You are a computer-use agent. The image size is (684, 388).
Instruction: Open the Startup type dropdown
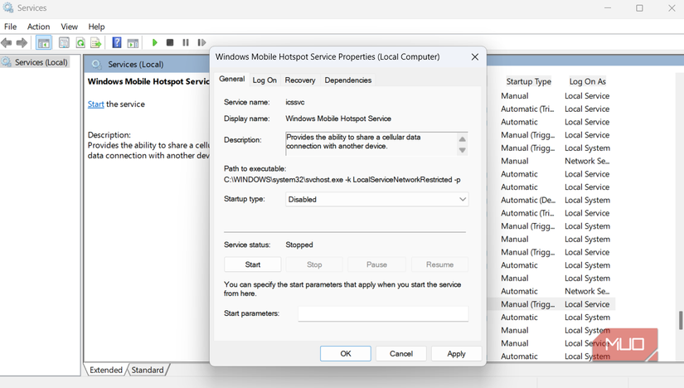[377, 200]
